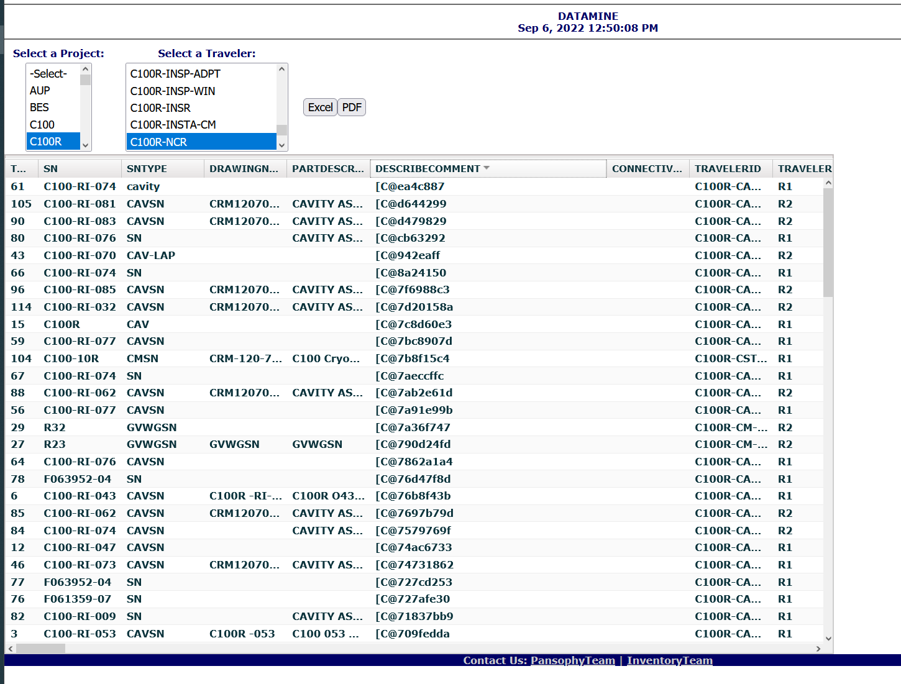Open the InventoryTeam contact link

coord(669,660)
